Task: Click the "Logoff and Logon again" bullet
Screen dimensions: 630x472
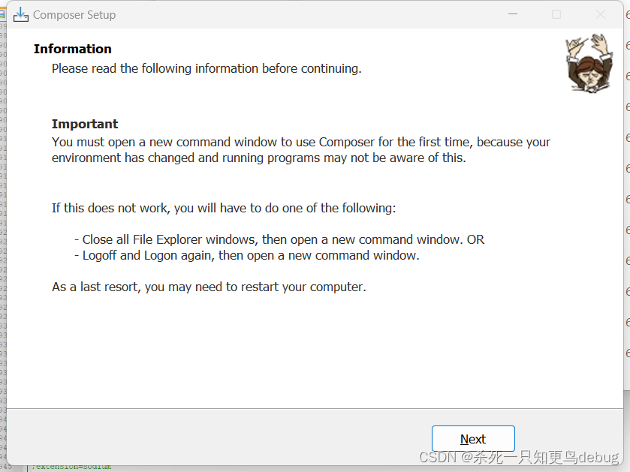Action: pyautogui.click(x=246, y=255)
